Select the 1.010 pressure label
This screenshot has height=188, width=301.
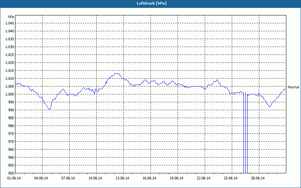[10, 79]
